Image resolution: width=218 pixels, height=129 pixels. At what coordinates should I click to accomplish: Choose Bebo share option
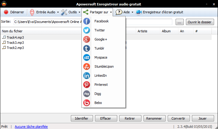(x=104, y=103)
